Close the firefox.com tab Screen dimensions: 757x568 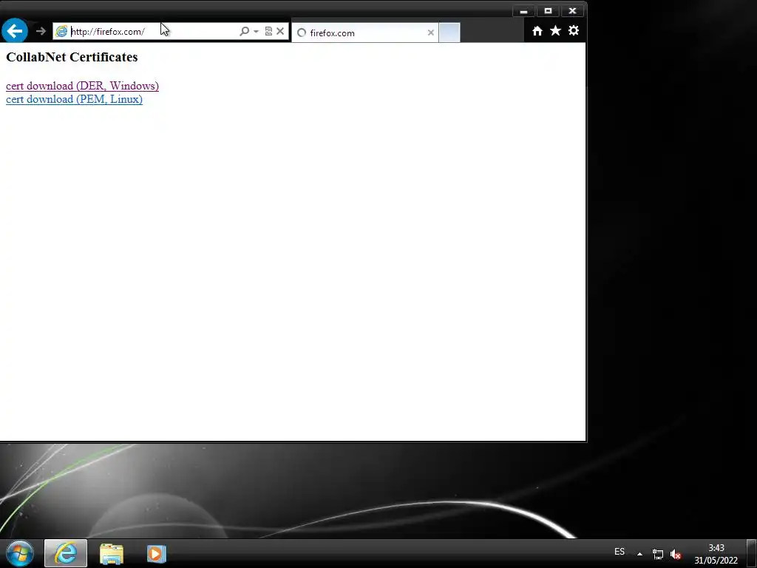tap(431, 33)
